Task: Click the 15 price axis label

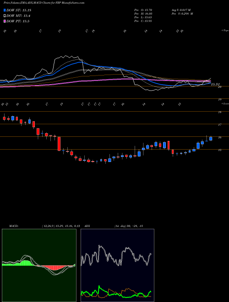Action: (219, 150)
